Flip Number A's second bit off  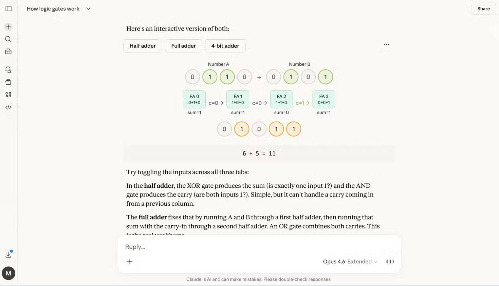coord(209,77)
